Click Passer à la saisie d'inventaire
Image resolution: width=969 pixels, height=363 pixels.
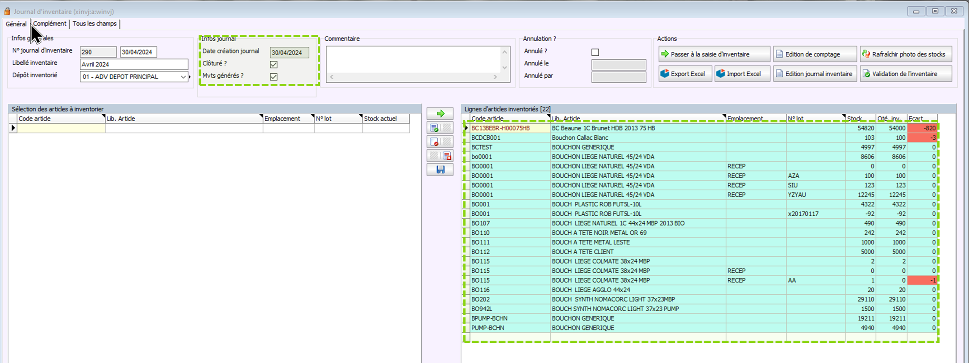pos(714,54)
